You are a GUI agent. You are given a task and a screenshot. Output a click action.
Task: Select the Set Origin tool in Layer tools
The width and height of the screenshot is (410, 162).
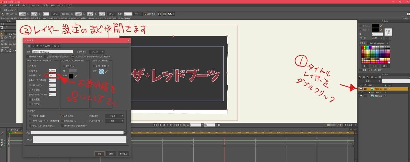[x=6, y=34]
